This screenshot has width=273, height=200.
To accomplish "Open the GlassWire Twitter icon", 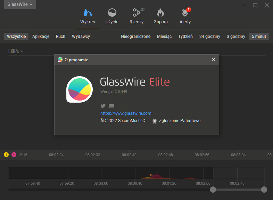I will [x=103, y=106].
